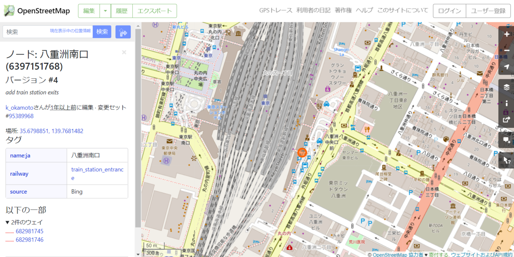The image size is (514, 257).
Task: Click the post office icon at 東京中央郵便局
Action: (170, 141)
